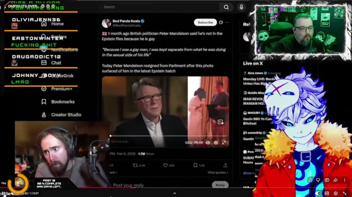This screenshot has height=197, width=352.
Task: Click the Chat envelope icon
Action: 44,63
